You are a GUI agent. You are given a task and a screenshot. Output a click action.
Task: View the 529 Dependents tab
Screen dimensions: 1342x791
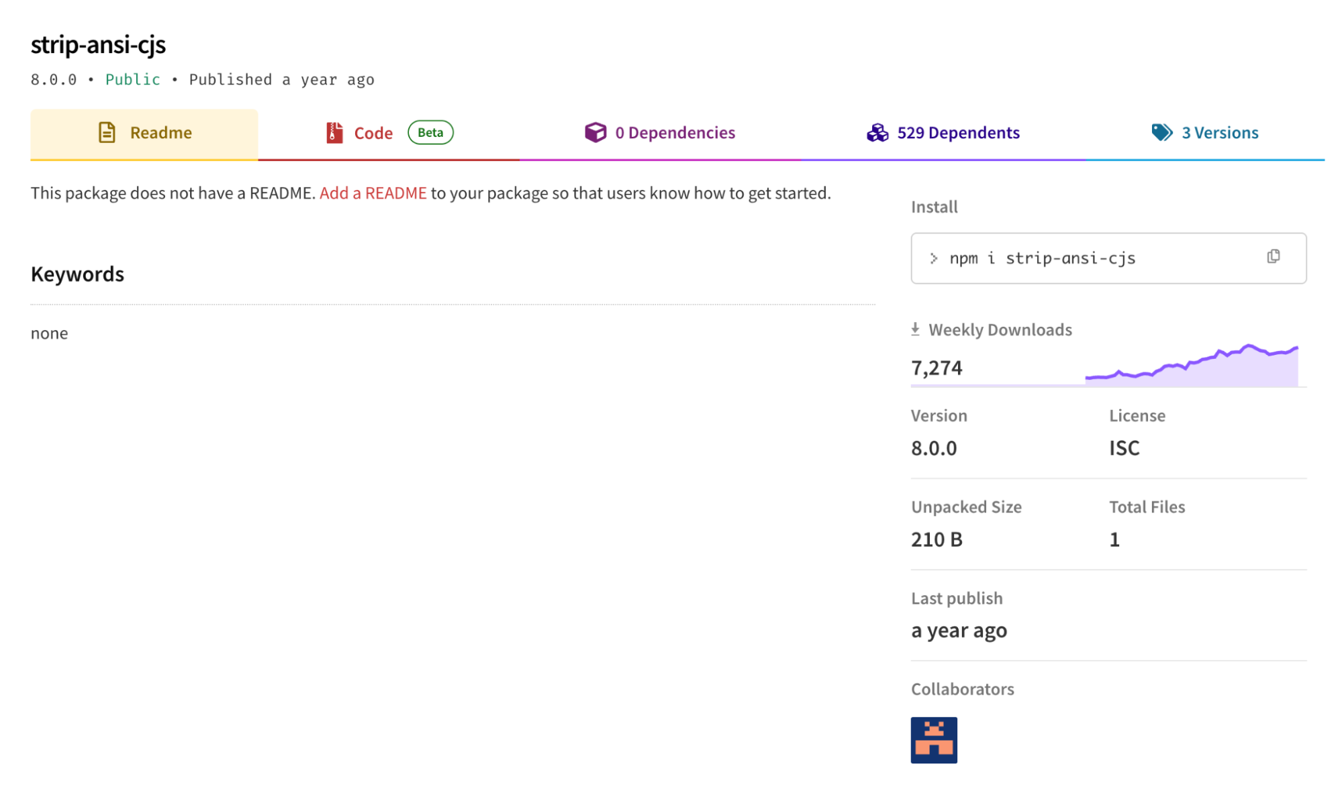[958, 133]
